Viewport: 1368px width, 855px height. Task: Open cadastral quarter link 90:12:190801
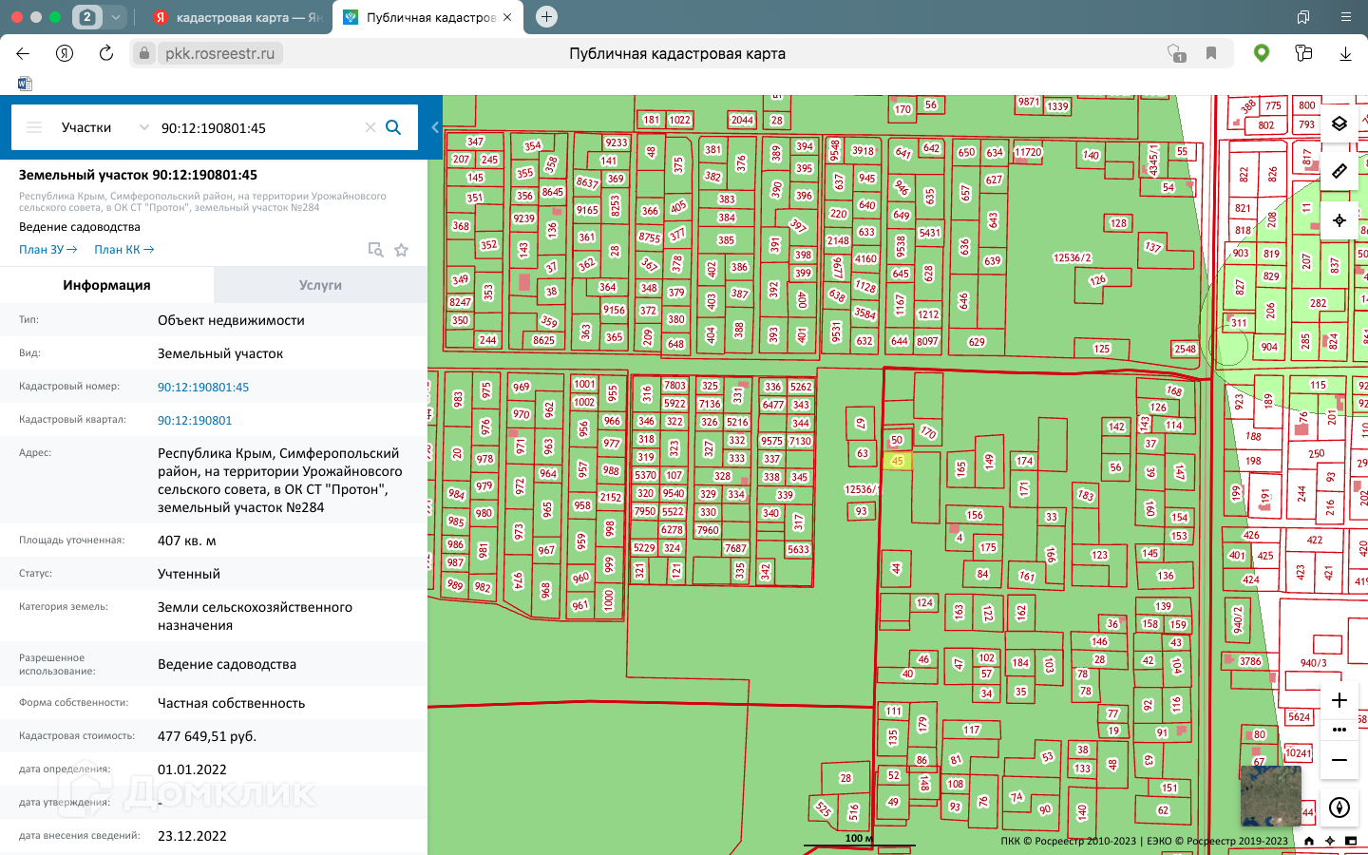195,420
